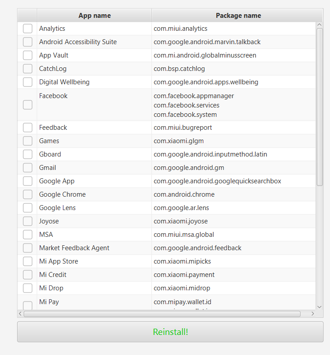
Task: Check the Mi Credit checkbox
Action: point(28,274)
